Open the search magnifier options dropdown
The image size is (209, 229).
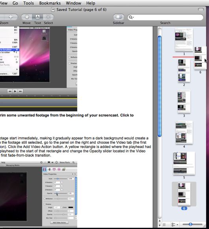[x=131, y=17]
